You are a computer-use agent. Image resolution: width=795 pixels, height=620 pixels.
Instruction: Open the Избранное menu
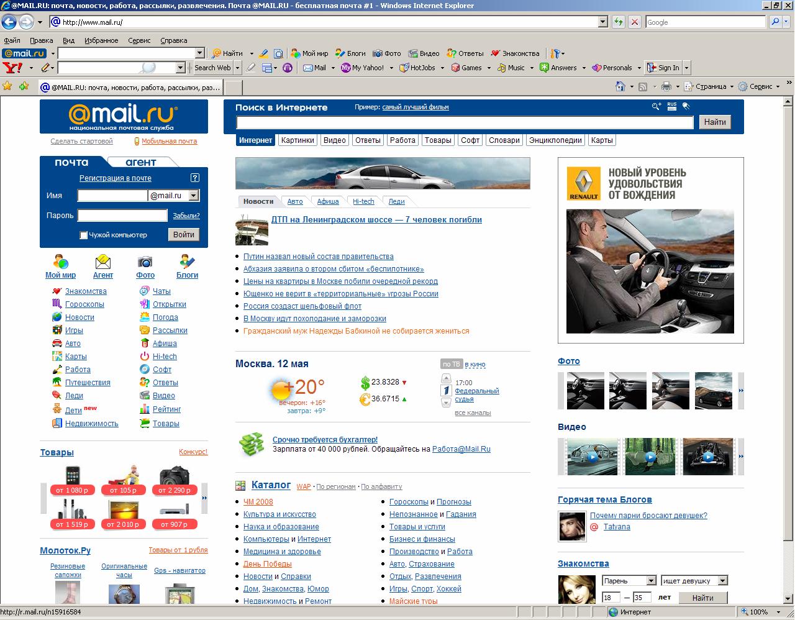[101, 40]
